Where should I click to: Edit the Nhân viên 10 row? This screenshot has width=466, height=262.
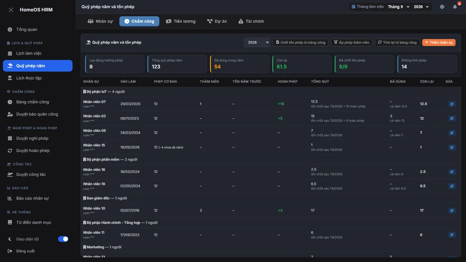(x=452, y=210)
